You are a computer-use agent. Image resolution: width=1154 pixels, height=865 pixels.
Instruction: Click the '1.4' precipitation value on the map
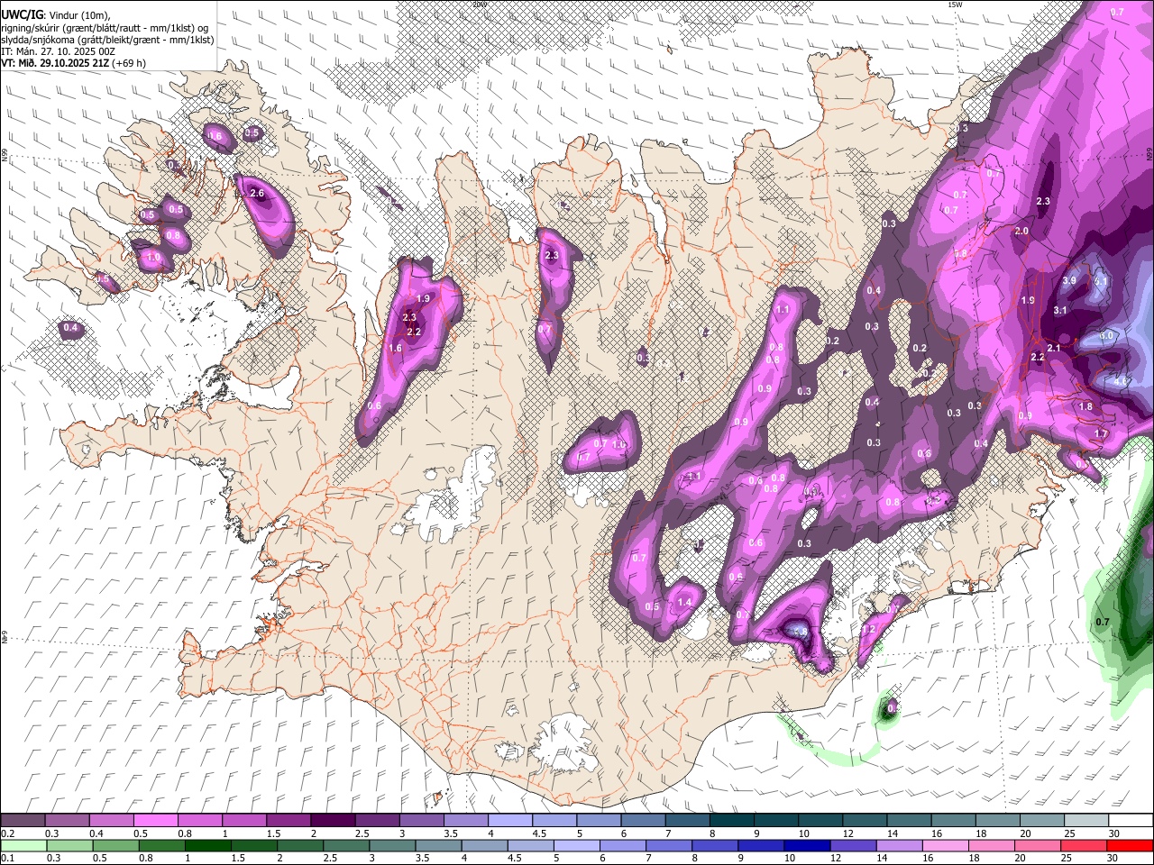coord(684,603)
